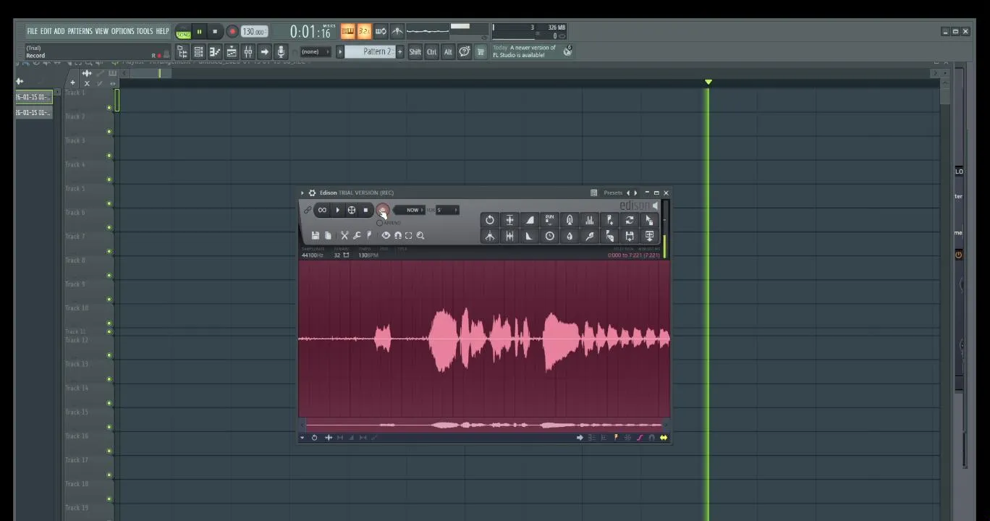
Task: Click Edison fade out tool
Action: (530, 236)
